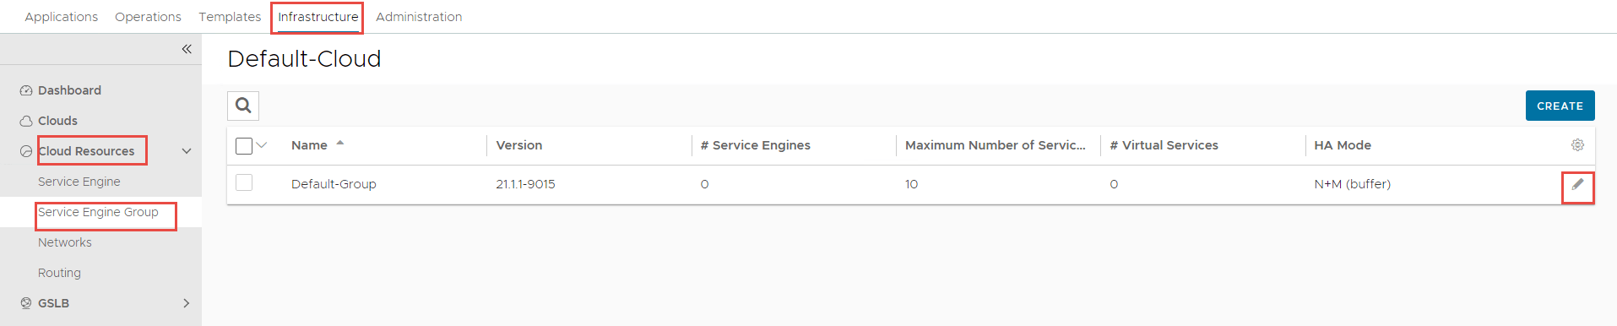Click the Cloud Resources icon in the sidebar

pos(26,151)
